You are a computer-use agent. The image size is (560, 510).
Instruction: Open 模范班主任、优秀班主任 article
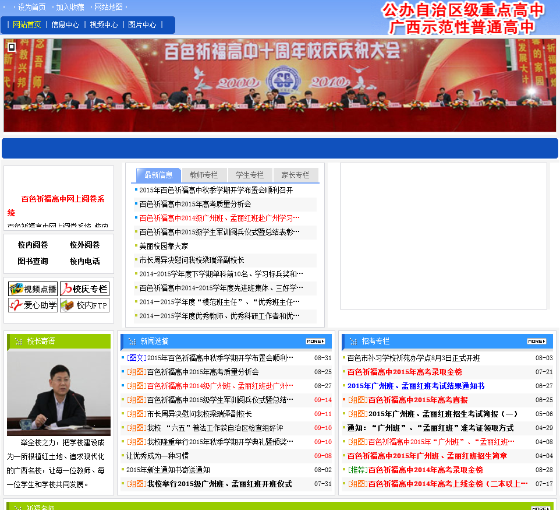coord(219,302)
